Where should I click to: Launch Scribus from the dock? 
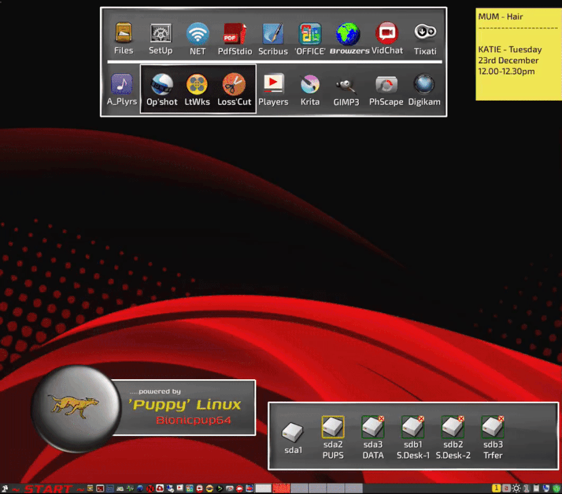pyautogui.click(x=273, y=34)
